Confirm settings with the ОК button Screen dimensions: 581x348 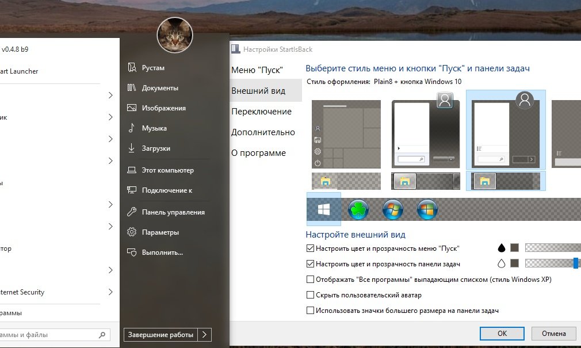(502, 333)
